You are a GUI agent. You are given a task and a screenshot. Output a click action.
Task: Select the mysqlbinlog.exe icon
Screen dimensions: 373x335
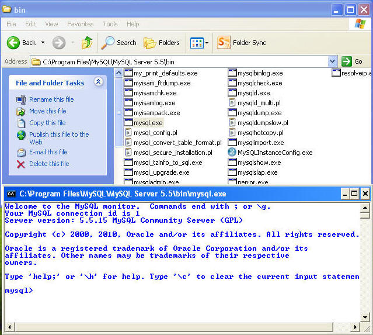point(232,72)
